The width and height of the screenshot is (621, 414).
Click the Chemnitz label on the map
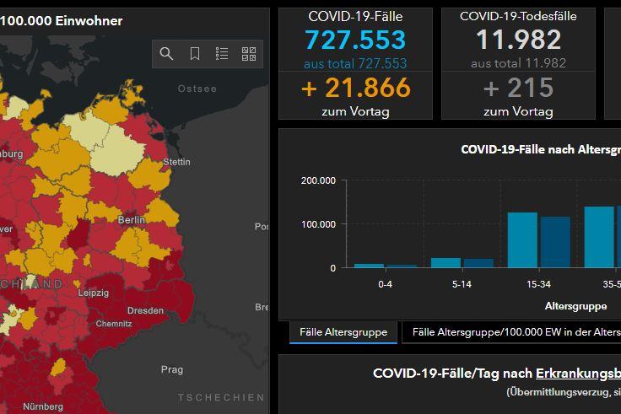tap(113, 323)
